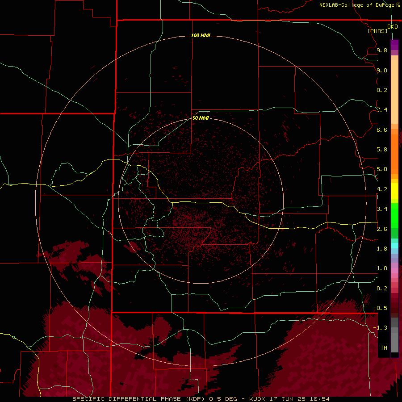Screen dimensions: 402x402
Task: Click the KUDX radar site identifier
Action: [x=258, y=399]
